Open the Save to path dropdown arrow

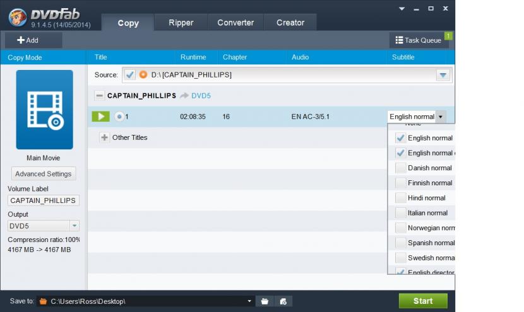click(x=249, y=301)
